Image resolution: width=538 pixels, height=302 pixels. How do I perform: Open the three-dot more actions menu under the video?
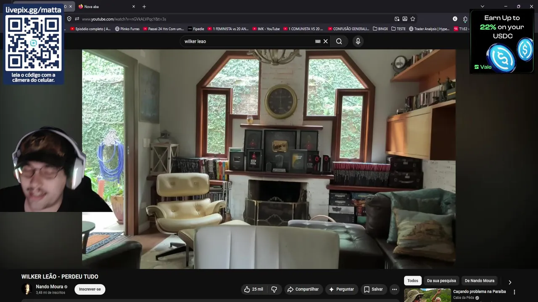click(x=394, y=289)
